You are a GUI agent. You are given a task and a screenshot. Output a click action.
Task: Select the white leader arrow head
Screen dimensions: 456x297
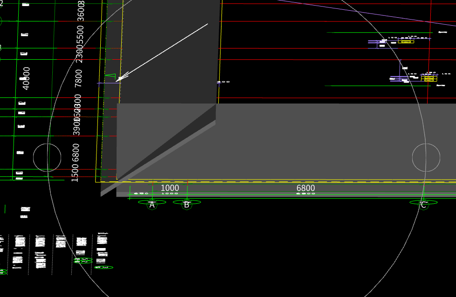coord(122,77)
